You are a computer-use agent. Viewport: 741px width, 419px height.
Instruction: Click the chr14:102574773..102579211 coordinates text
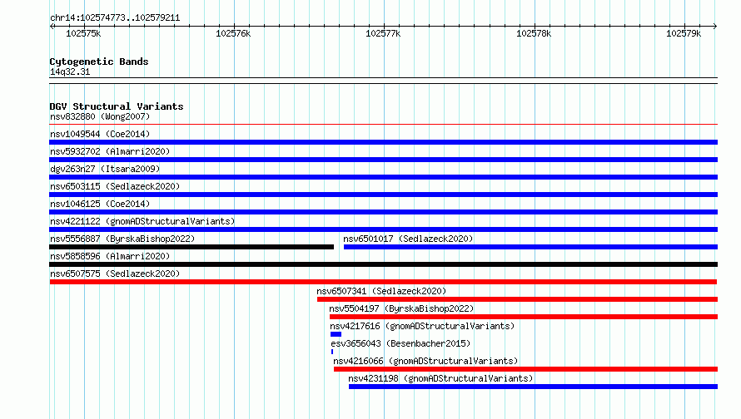pos(115,18)
